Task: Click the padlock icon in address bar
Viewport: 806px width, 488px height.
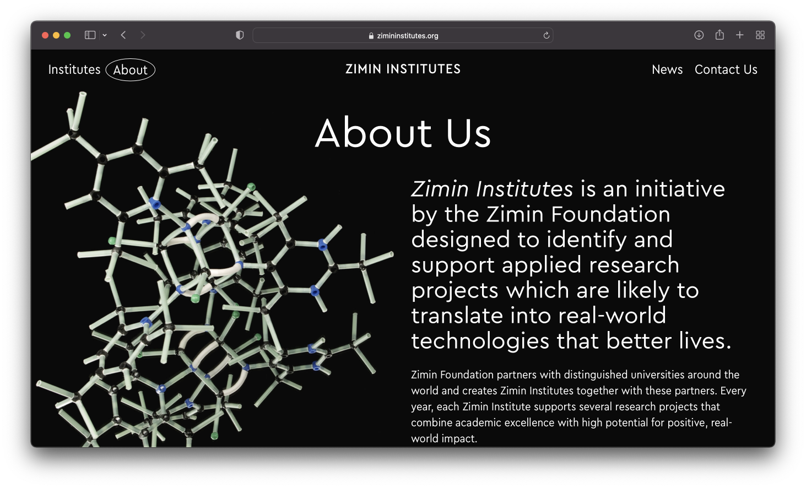Action: [371, 36]
